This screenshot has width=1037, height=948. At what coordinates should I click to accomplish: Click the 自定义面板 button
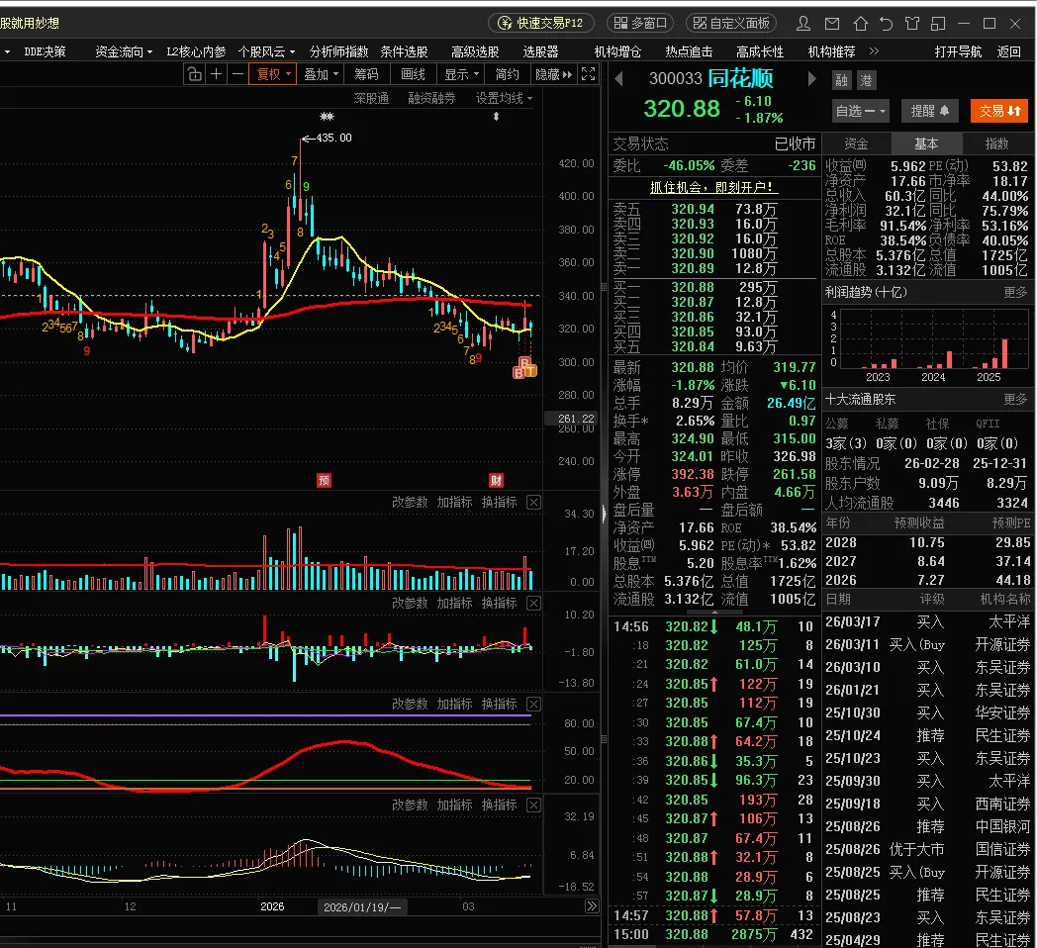[731, 23]
